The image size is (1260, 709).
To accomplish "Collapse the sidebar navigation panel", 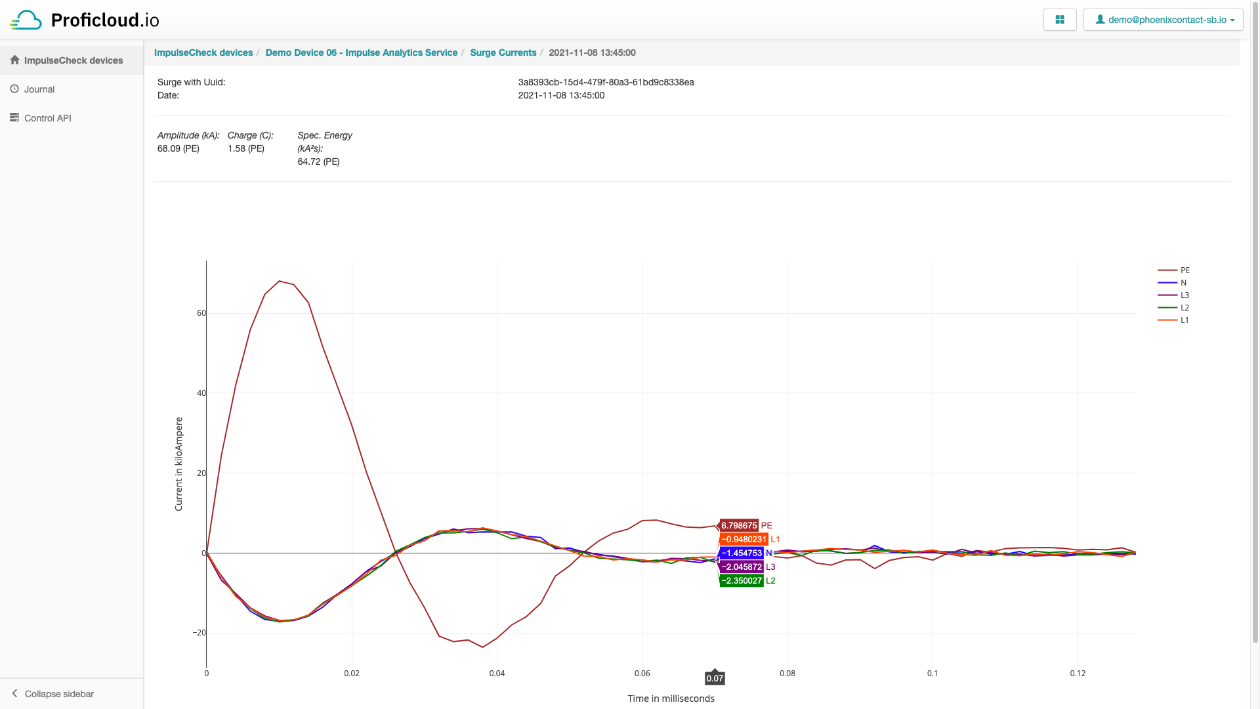I will [71, 693].
